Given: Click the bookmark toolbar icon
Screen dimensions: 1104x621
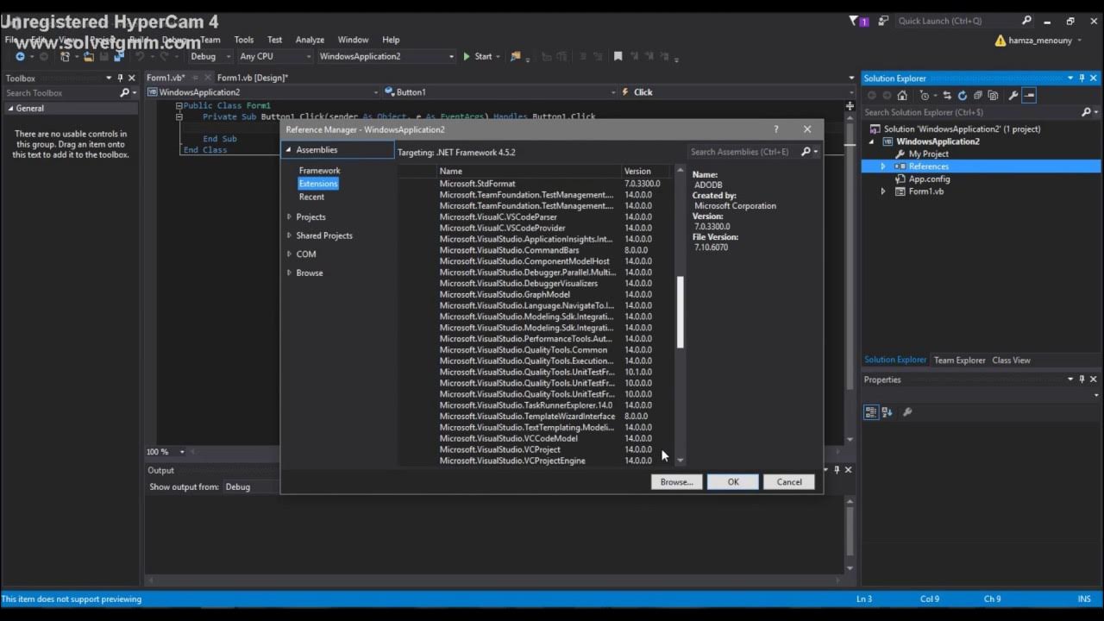Looking at the screenshot, I should coord(618,57).
